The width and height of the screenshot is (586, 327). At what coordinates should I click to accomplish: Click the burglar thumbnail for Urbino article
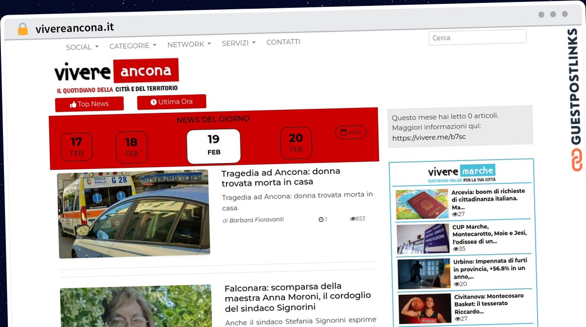tap(424, 274)
